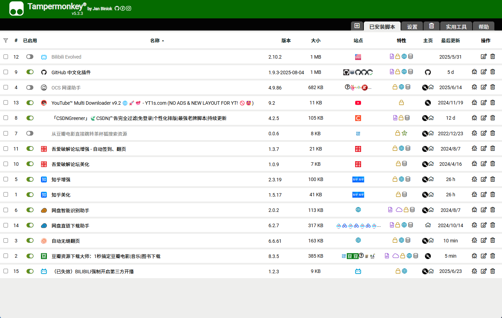Viewport: 502px width, 318px height.
Task: Open Instagram icon in Tampermonkey header
Action: pos(128,8)
